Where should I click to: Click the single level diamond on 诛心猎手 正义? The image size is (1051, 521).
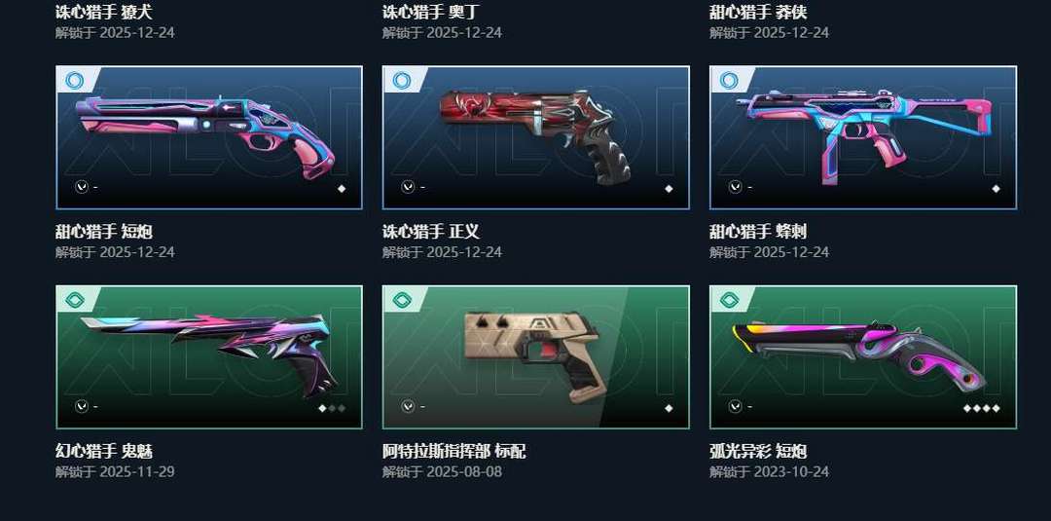pyautogui.click(x=669, y=188)
